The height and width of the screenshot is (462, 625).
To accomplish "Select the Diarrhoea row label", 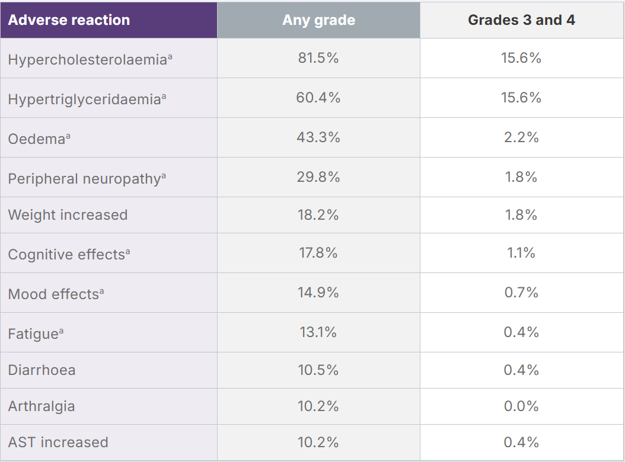I will 42,370.
